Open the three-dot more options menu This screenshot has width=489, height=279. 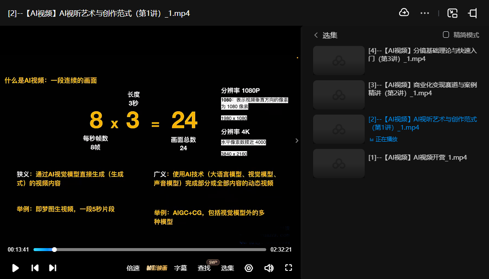[424, 13]
